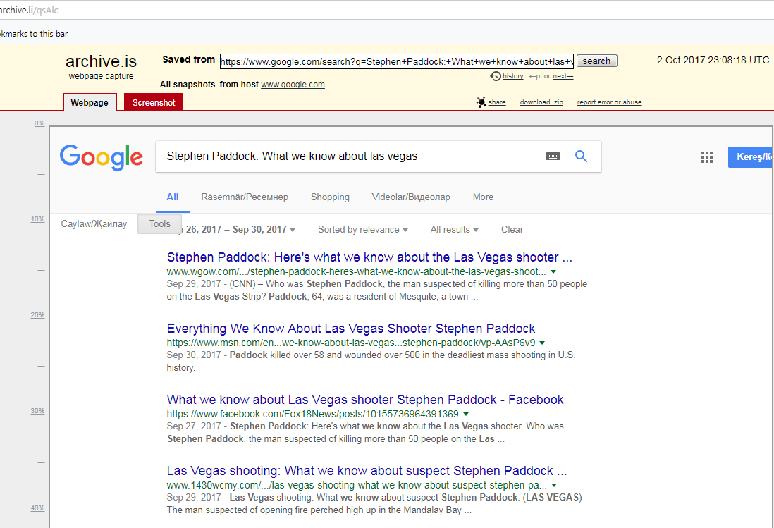774x528 pixels.
Task: Click the browser address bar
Action: (387, 10)
